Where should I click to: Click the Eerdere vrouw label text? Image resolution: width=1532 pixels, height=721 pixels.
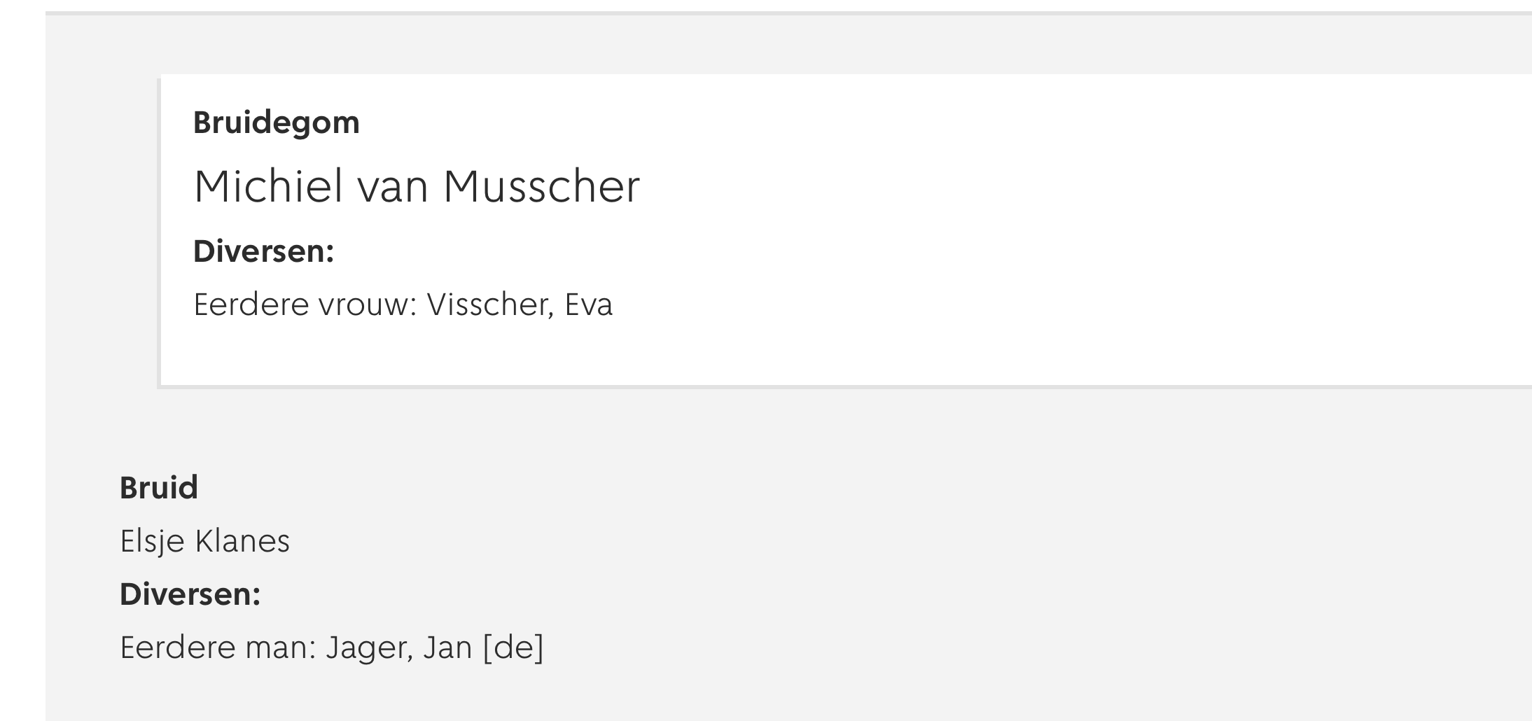[x=305, y=304]
